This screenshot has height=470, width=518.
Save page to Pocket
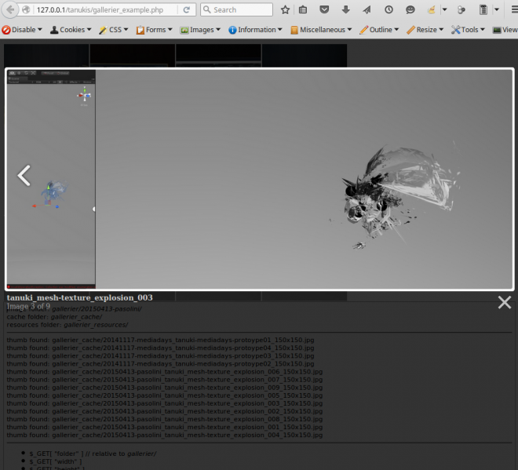point(326,10)
